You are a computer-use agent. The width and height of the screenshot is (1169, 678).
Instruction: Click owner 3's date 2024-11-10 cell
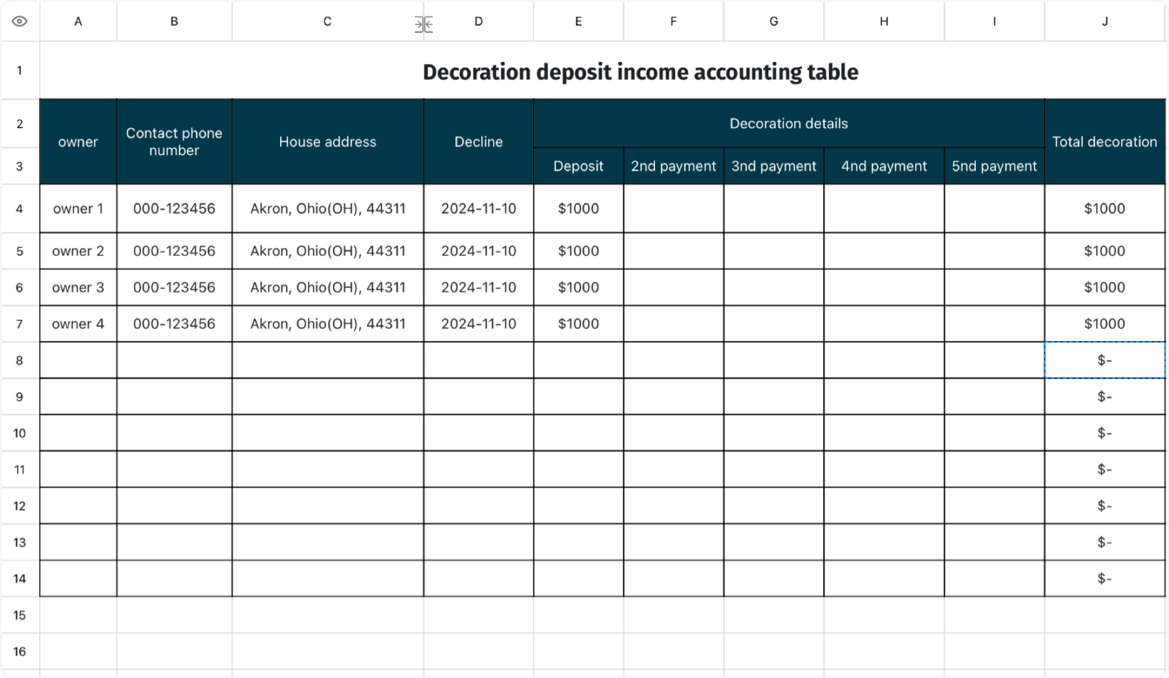(x=478, y=287)
